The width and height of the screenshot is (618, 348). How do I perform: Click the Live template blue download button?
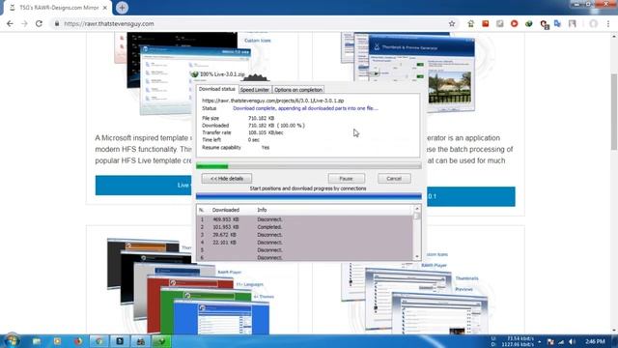[145, 185]
